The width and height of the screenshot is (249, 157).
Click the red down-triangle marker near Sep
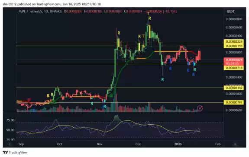(29, 100)
